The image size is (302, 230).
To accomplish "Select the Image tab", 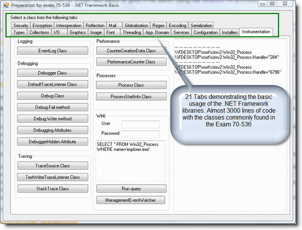I will point(96,33).
